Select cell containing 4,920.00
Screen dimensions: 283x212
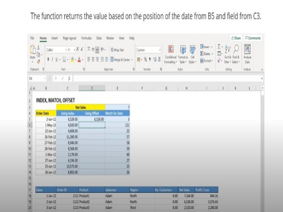point(68,125)
